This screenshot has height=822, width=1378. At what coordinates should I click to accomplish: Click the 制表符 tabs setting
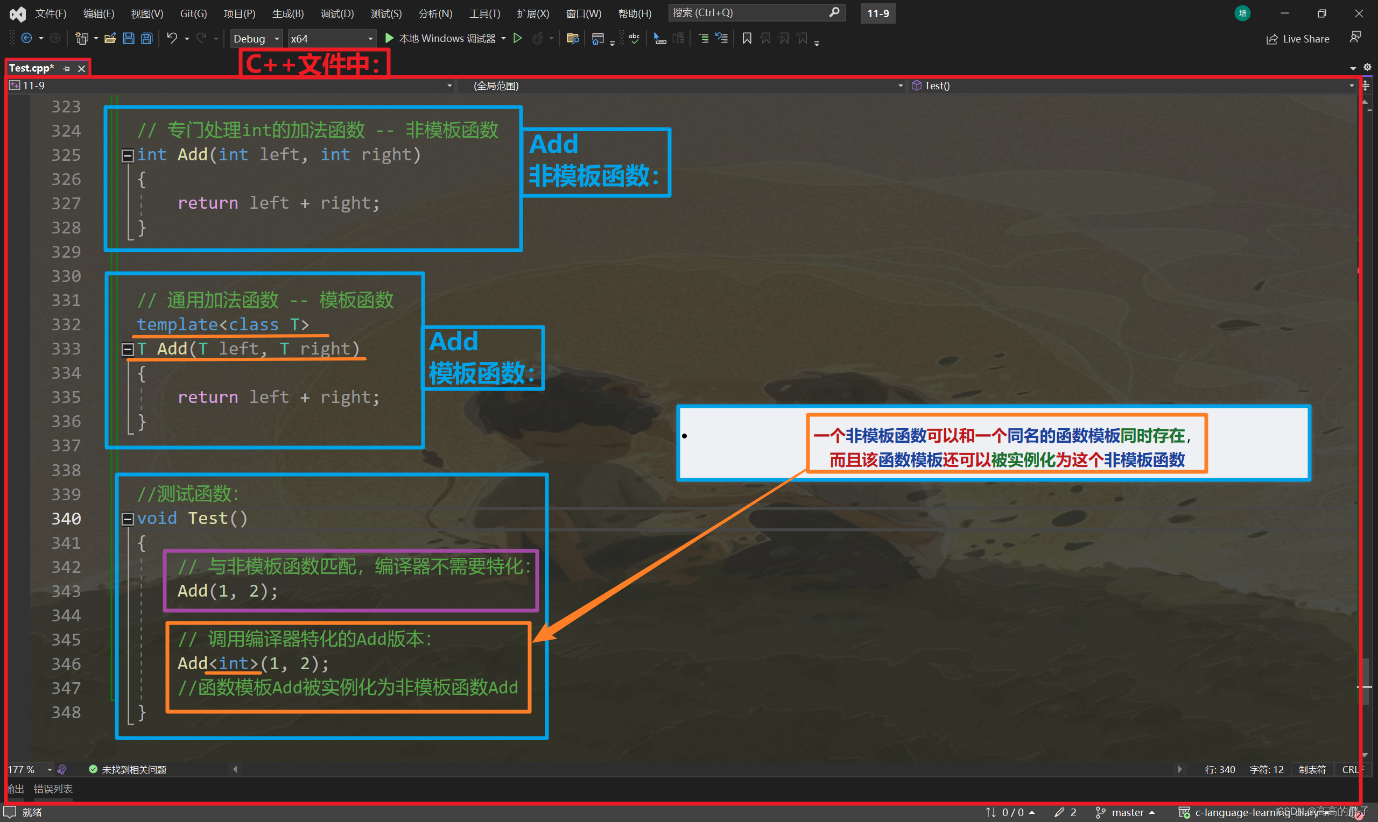point(1312,769)
